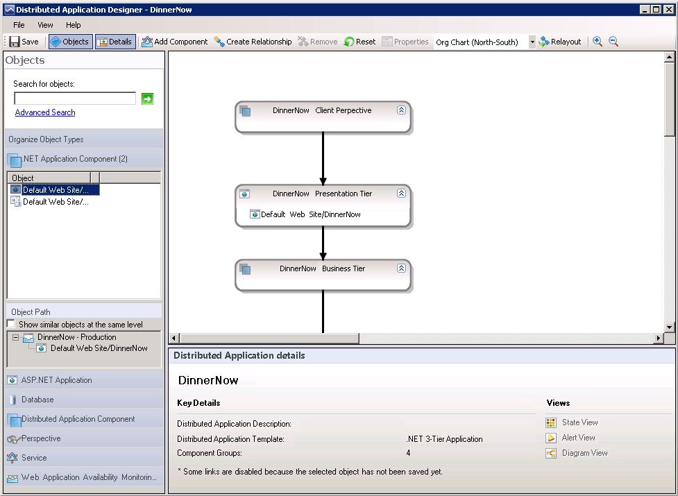678x496 pixels.
Task: Click the Object column header
Action: [x=49, y=178]
